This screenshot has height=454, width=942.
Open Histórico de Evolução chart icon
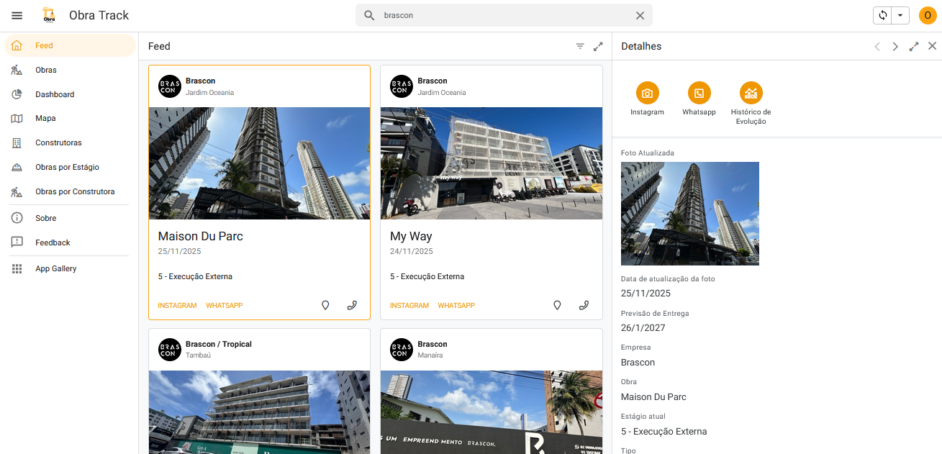751,93
